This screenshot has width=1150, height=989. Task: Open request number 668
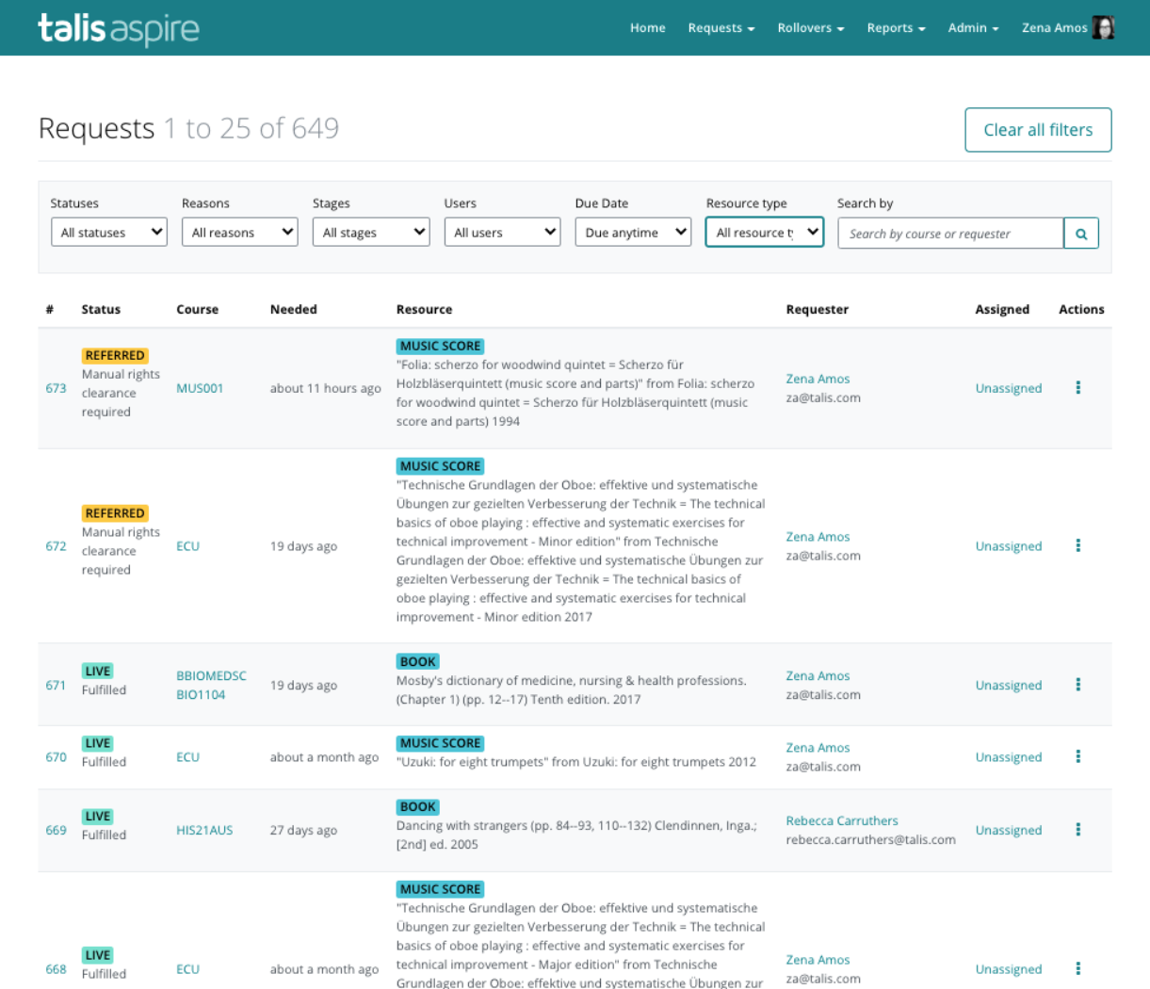pyautogui.click(x=57, y=969)
